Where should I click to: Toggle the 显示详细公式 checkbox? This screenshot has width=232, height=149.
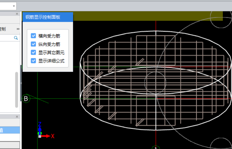33,61
